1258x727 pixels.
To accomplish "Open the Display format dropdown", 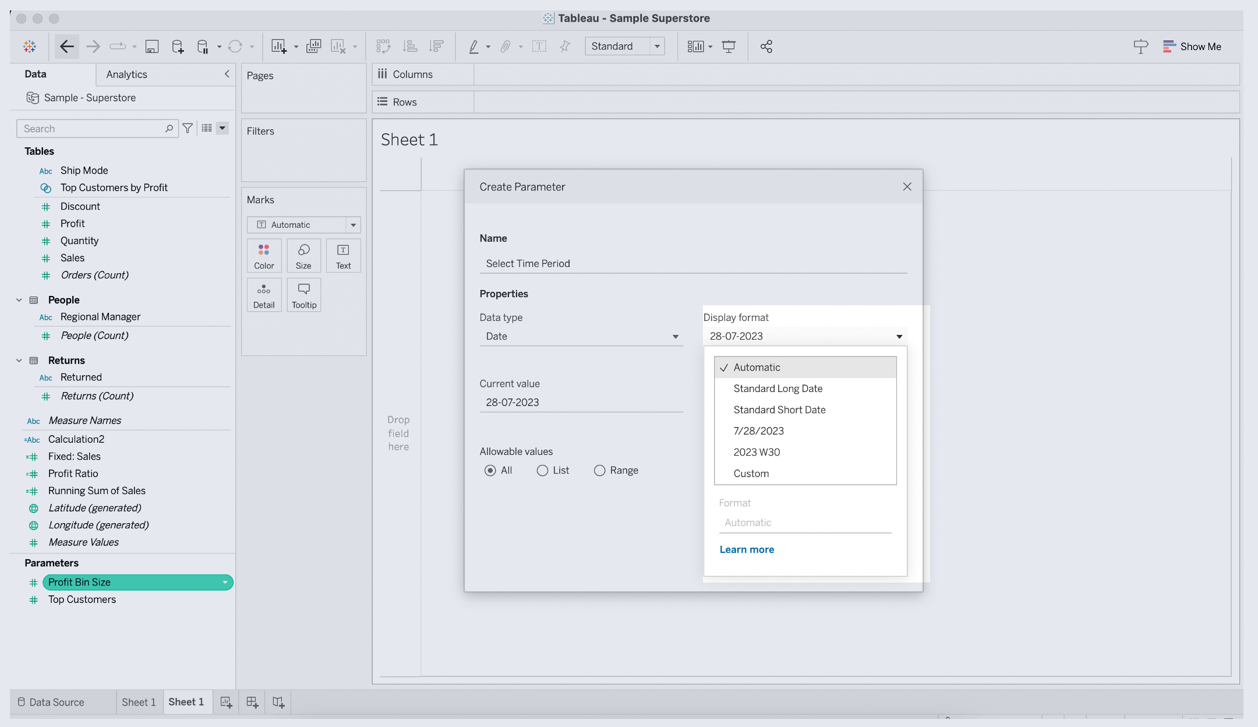I will click(x=805, y=336).
